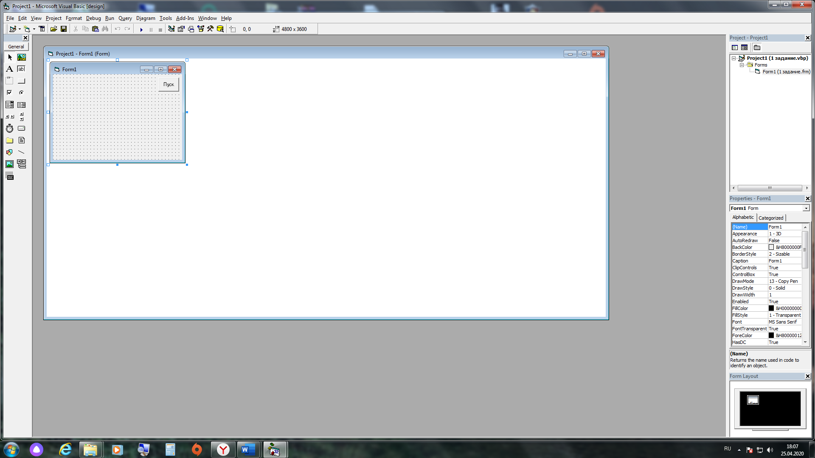Select the TextBox control in toolbox
Screen dimensions: 815x458
(22, 69)
